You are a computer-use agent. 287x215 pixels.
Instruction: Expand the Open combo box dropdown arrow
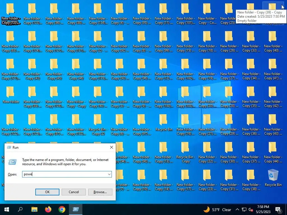pos(109,174)
